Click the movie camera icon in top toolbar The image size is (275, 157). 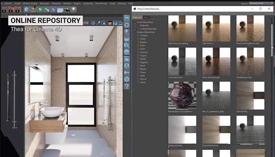[x=67, y=9]
